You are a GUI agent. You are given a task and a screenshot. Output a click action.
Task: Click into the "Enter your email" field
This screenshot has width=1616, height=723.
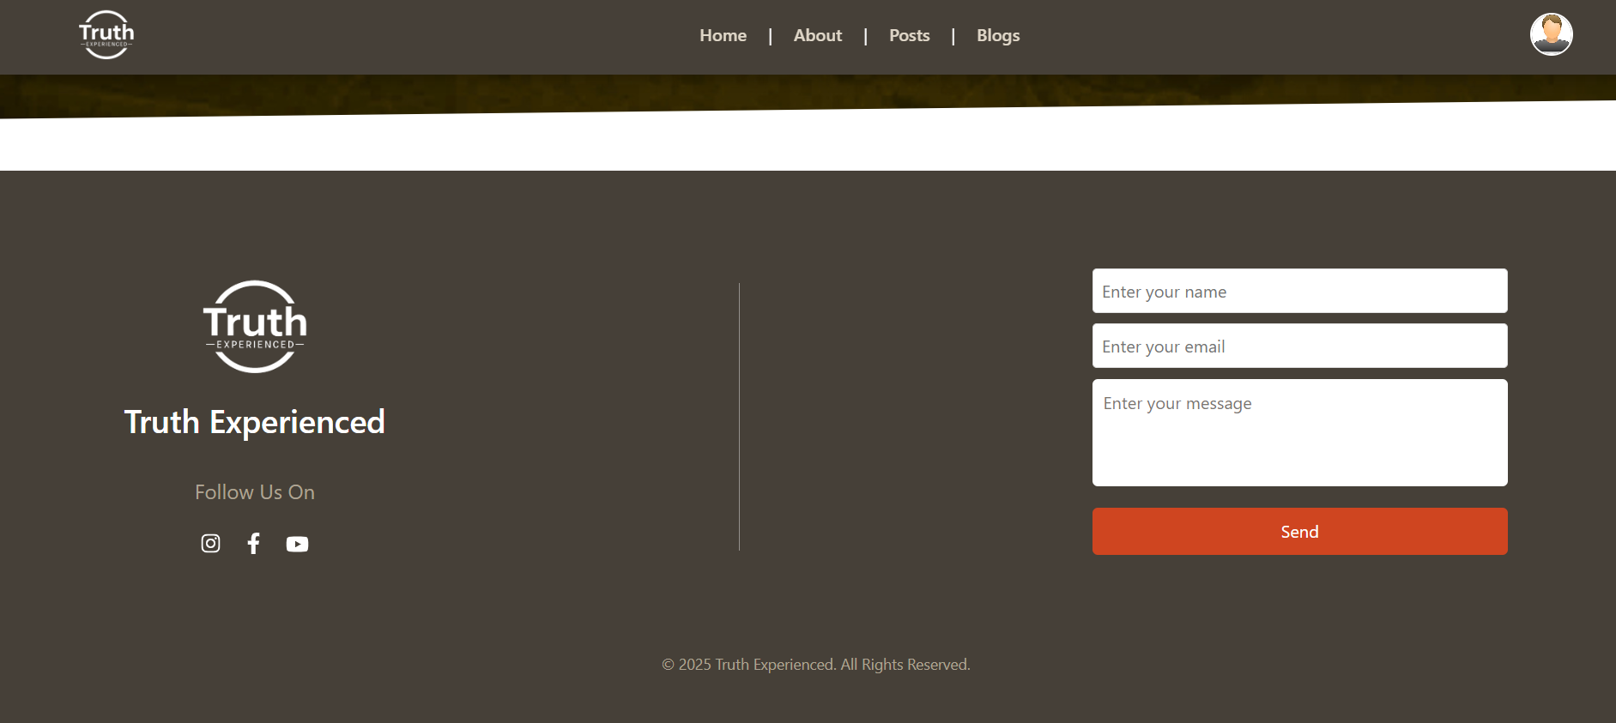[x=1299, y=346]
